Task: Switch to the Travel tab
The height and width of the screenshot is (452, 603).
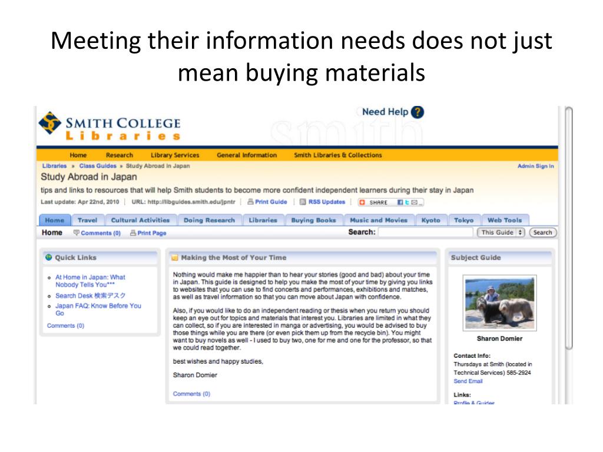Action: [88, 220]
